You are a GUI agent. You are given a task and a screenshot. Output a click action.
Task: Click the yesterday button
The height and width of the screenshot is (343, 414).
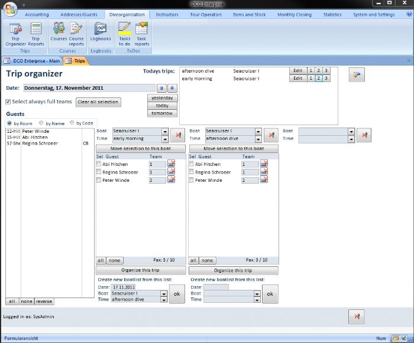click(162, 98)
